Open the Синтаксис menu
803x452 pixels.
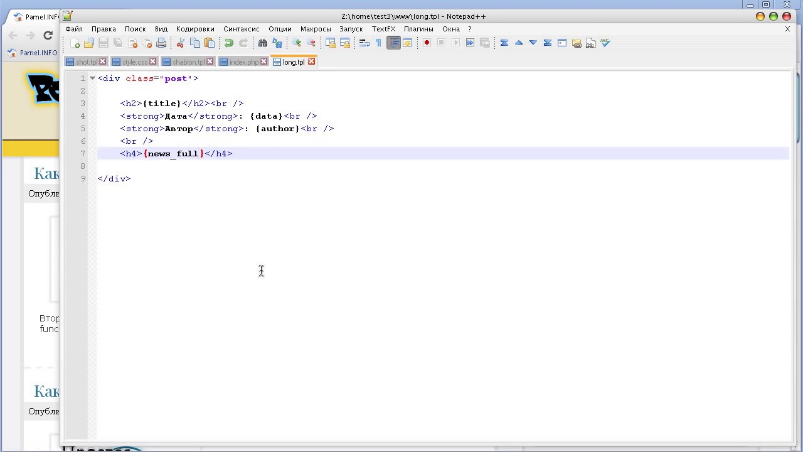click(x=242, y=29)
